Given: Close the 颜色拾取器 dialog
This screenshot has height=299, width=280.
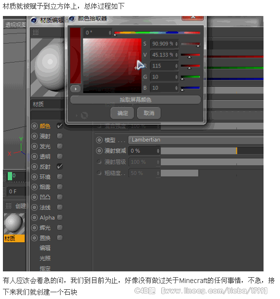Looking at the screenshot, I should click(193, 18).
